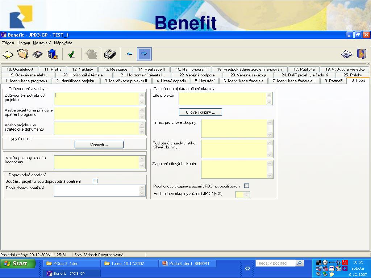Switch to tab 1. Identifikace programu
The width and height of the screenshot is (371, 278).
(x=26, y=81)
